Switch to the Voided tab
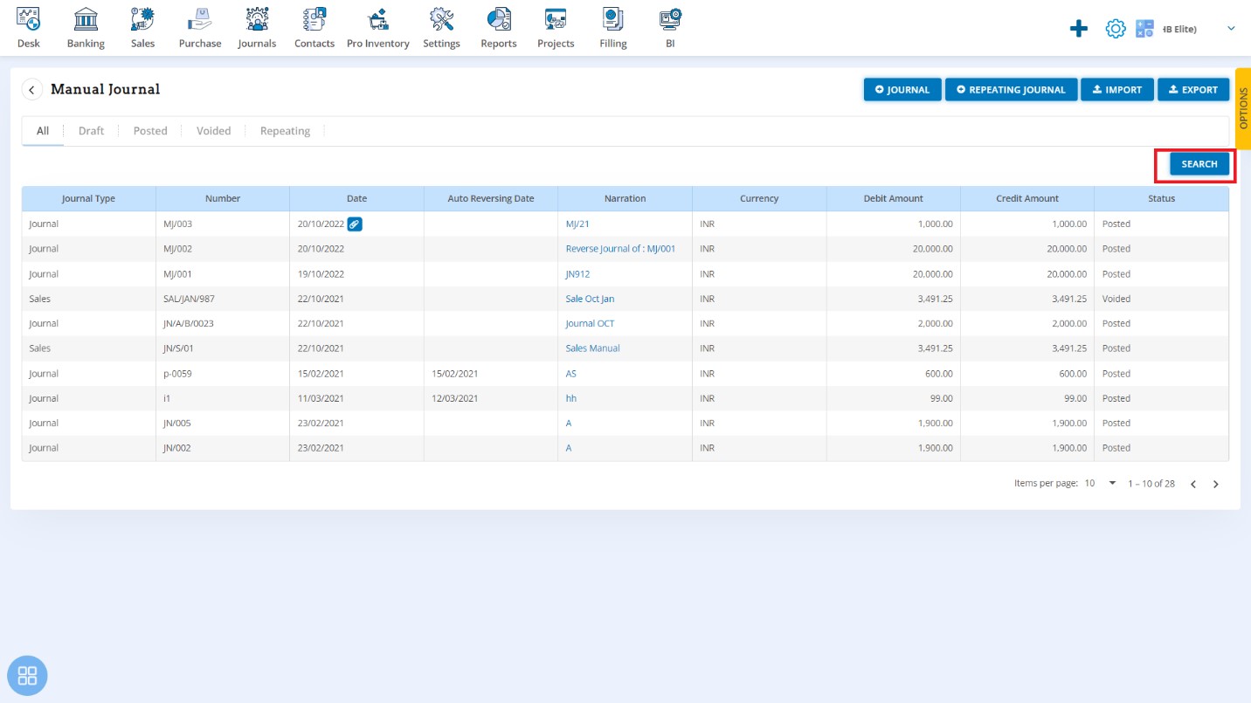 pyautogui.click(x=213, y=131)
